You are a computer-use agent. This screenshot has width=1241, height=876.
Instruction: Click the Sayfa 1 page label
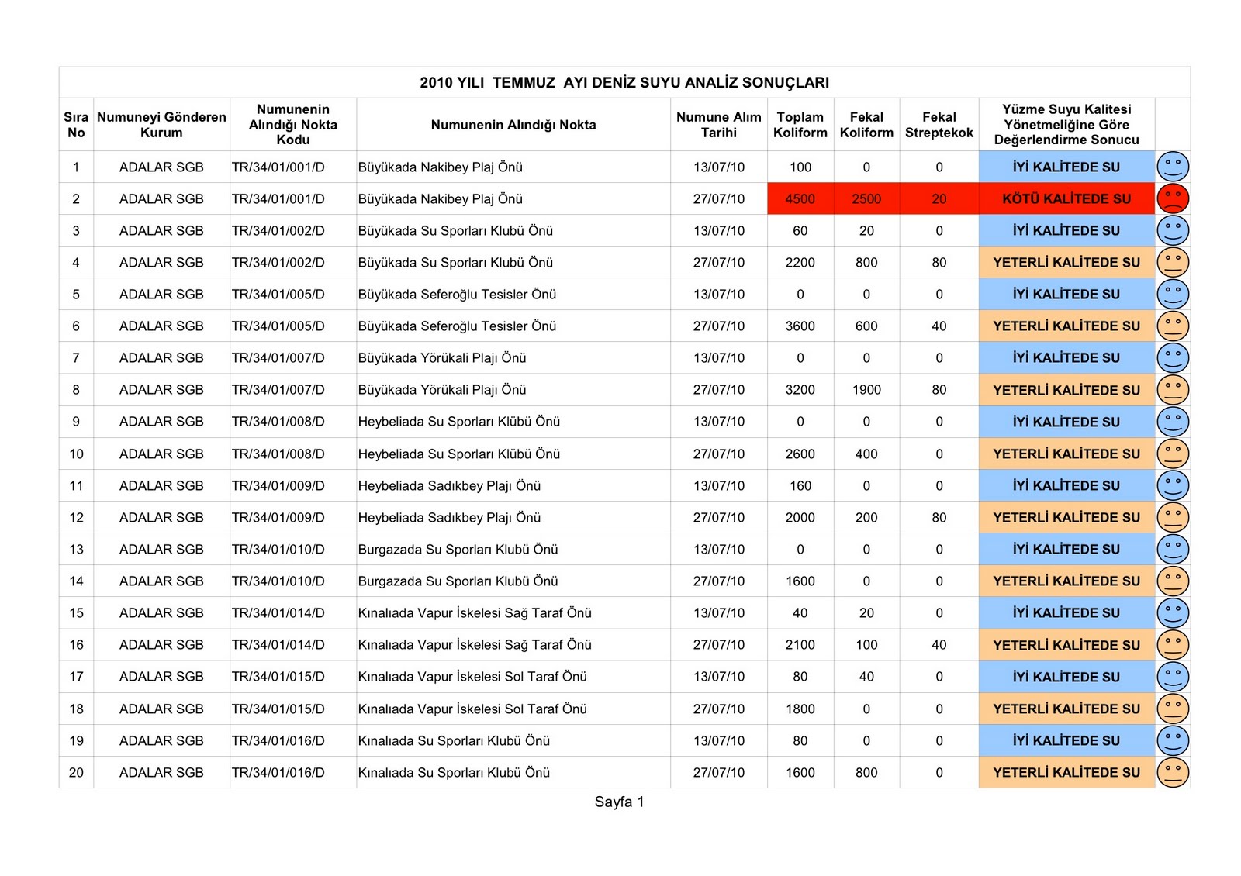coord(619,802)
